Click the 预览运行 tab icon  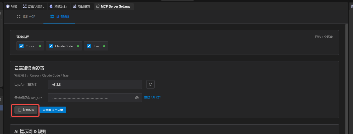[51, 6]
